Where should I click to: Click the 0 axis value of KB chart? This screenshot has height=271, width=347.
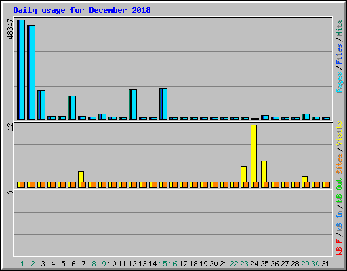tap(10, 192)
